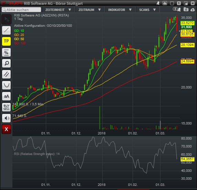Image resolution: width=197 pixels, height=190 pixels.
Task: Select the cursor crosshair tool
Action: click(7, 19)
